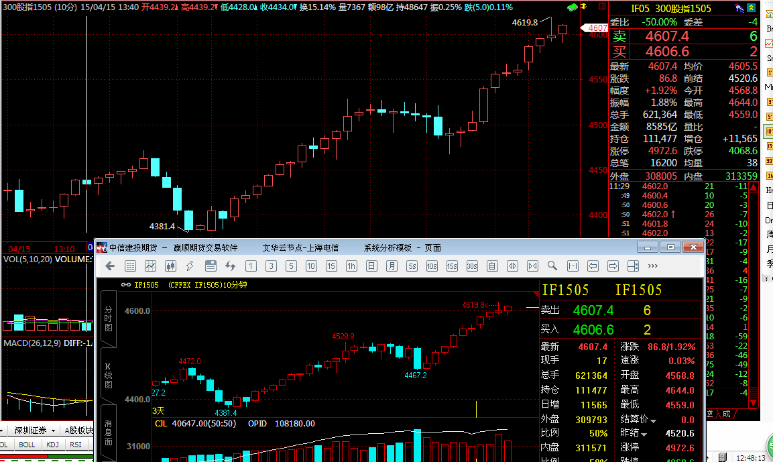Screen dimensions: 773x462
Task: Select the candlestick chart icon
Action: [x=170, y=266]
